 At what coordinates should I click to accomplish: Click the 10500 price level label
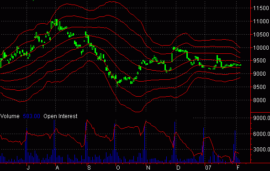(x=261, y=35)
